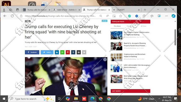
Task: Open the notification center icon
Action: [176, 99]
